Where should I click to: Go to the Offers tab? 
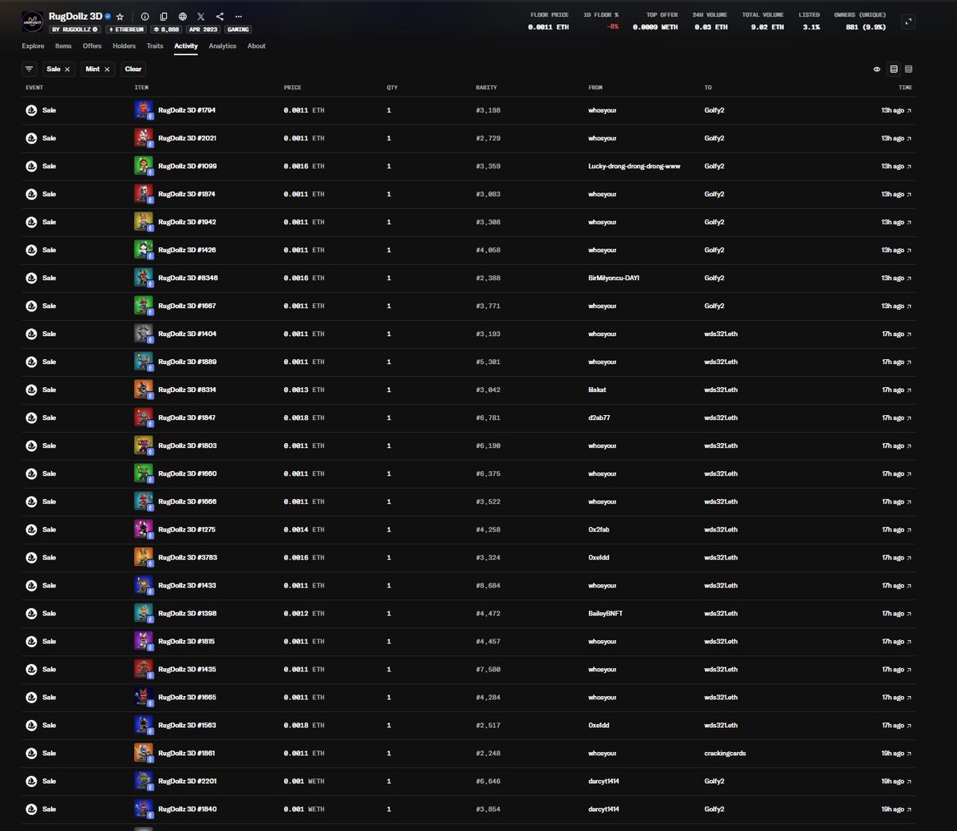tap(92, 46)
